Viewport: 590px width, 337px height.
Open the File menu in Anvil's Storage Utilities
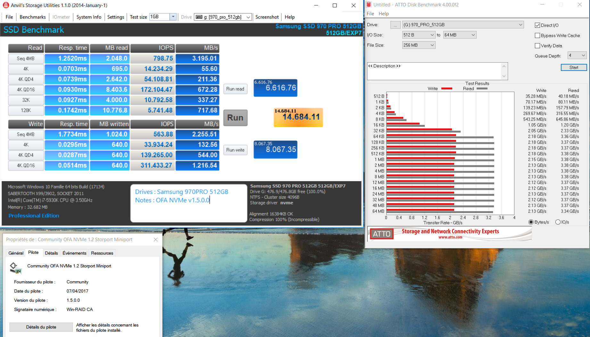coord(9,17)
